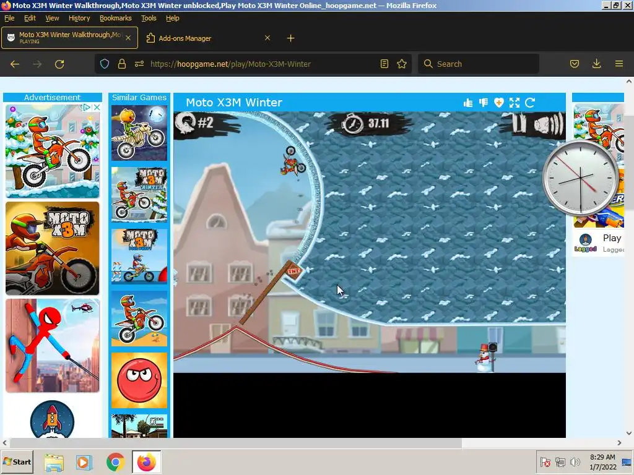The image size is (634, 475).
Task: Switch to Add-ons Manager tab
Action: [208, 38]
